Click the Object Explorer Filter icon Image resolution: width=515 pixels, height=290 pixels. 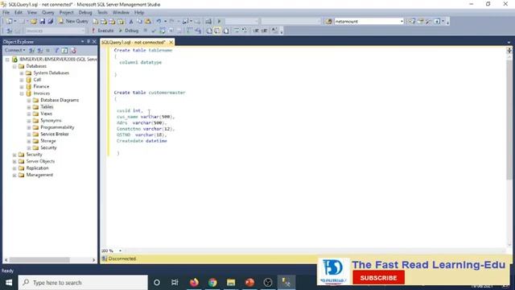point(56,50)
